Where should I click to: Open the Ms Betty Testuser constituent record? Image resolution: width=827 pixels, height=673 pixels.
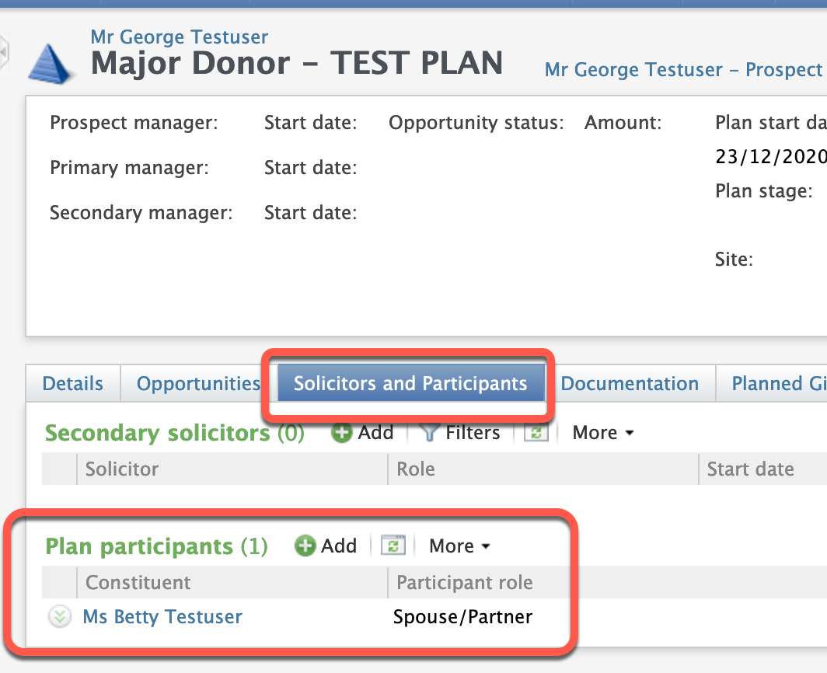(162, 617)
